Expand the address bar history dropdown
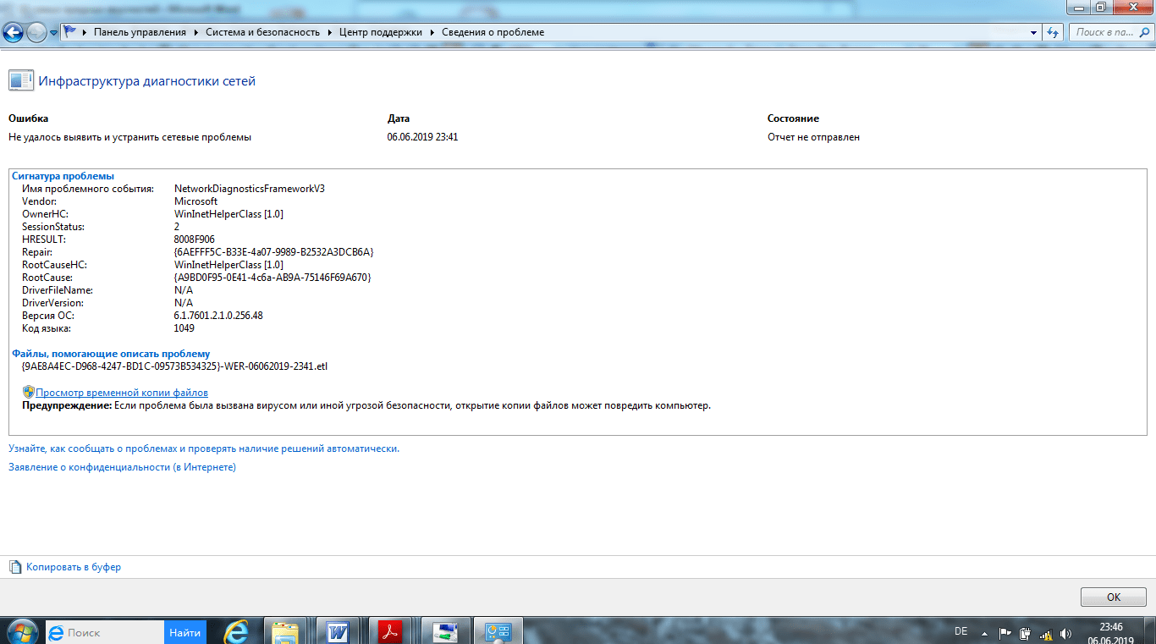Image resolution: width=1156 pixels, height=644 pixels. (x=1034, y=32)
